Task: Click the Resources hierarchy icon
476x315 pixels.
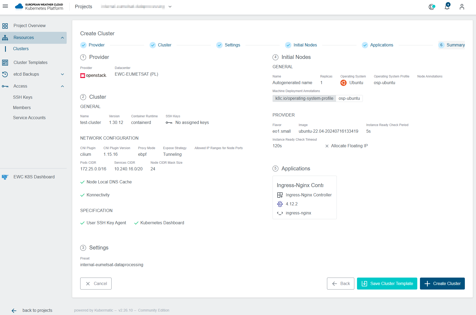Action: tap(5, 38)
